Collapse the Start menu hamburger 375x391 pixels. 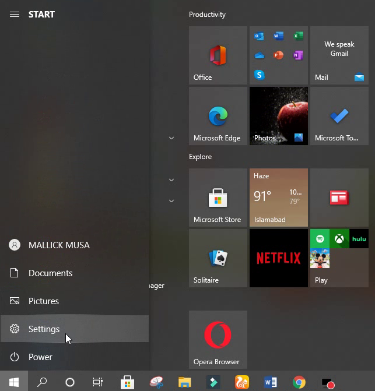[x=15, y=15]
